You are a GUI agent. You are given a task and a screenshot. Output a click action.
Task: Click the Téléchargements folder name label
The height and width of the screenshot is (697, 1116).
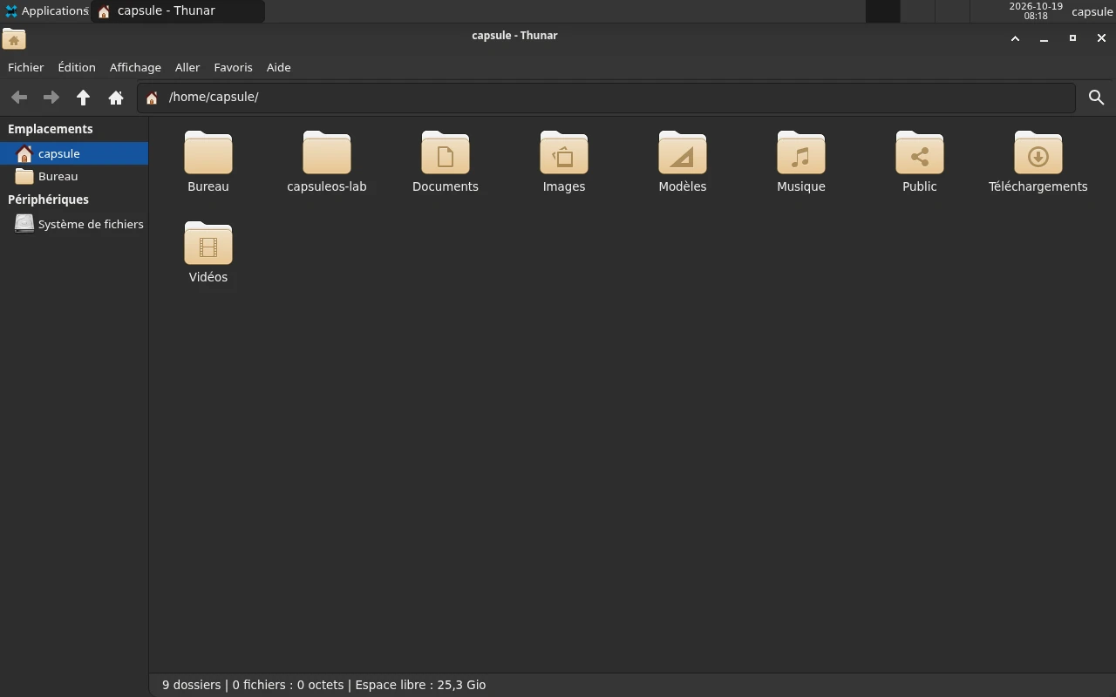1038,186
